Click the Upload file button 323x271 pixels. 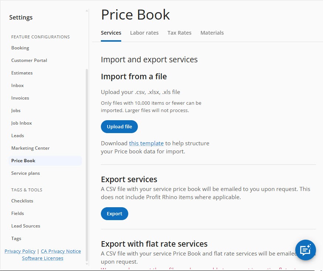click(119, 126)
